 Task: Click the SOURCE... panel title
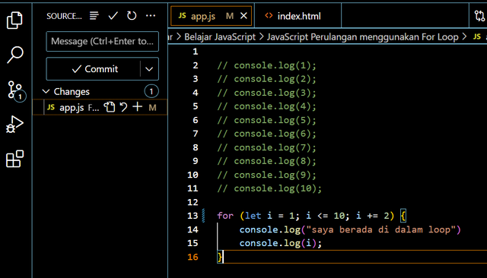(64, 16)
